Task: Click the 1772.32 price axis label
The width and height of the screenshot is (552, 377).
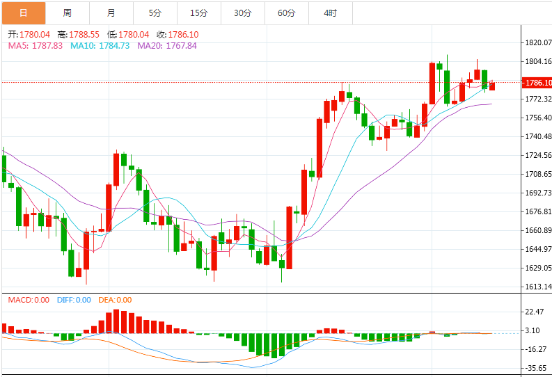Action: [x=538, y=99]
